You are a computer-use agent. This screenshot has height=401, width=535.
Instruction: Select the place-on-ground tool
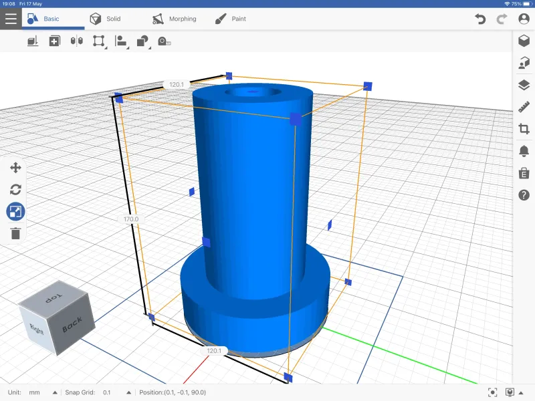(x=33, y=41)
